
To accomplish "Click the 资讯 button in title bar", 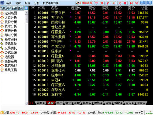I will 111,3.
